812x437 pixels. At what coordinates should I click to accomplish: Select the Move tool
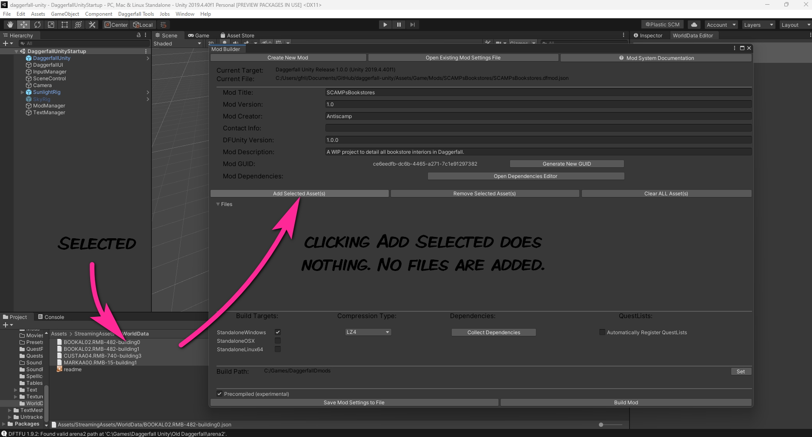click(24, 25)
